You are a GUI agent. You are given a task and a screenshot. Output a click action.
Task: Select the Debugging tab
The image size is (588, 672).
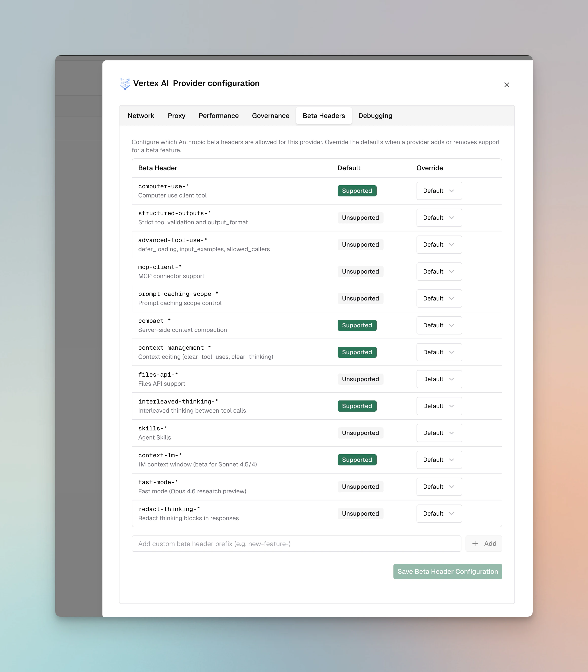pyautogui.click(x=375, y=115)
